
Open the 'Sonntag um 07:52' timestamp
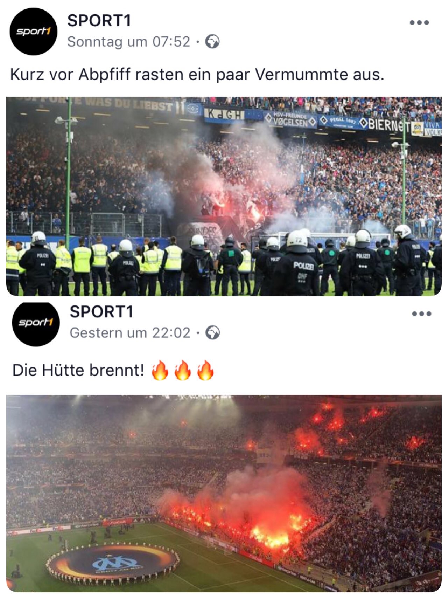coord(129,42)
